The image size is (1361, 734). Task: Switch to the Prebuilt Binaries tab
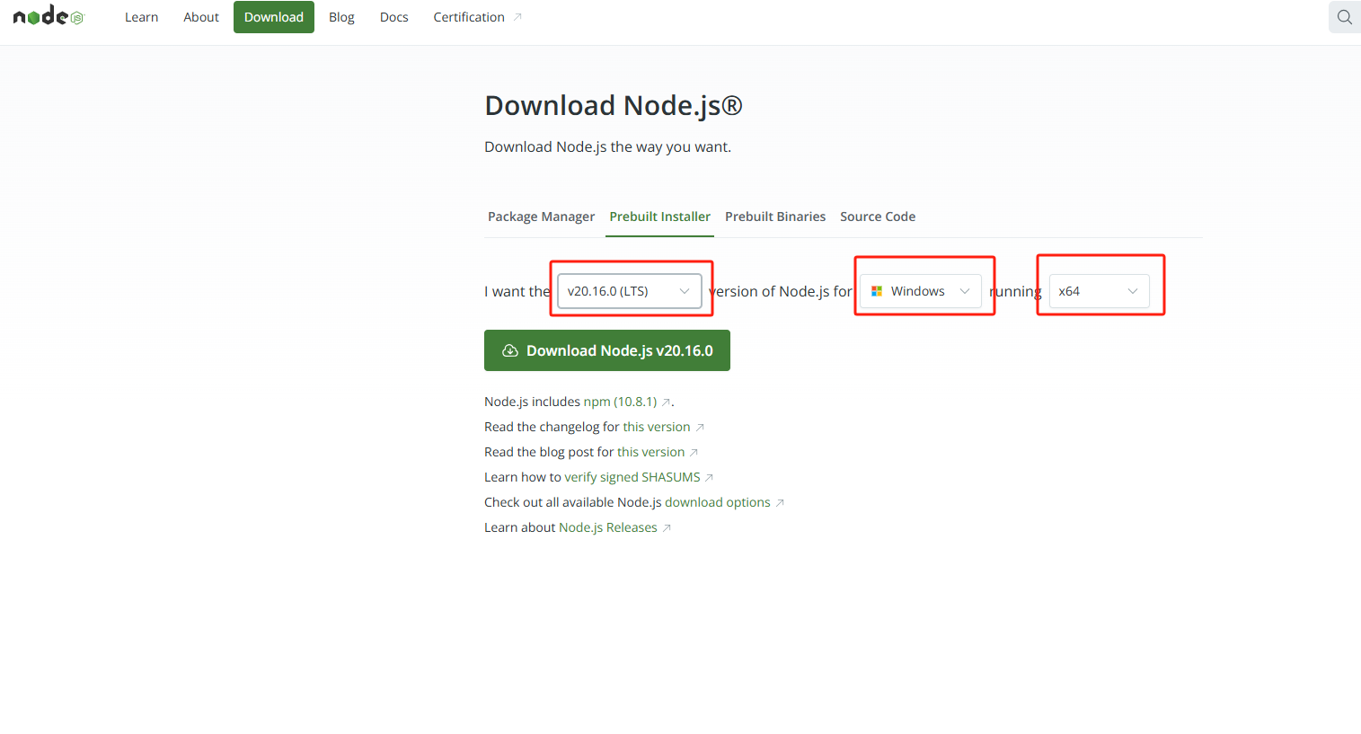tap(775, 217)
